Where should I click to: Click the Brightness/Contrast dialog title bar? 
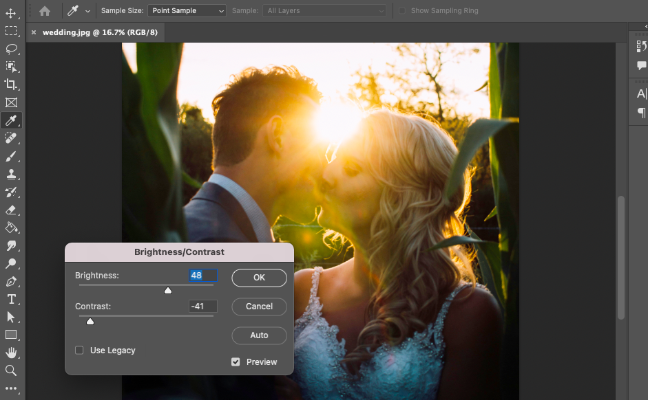179,252
